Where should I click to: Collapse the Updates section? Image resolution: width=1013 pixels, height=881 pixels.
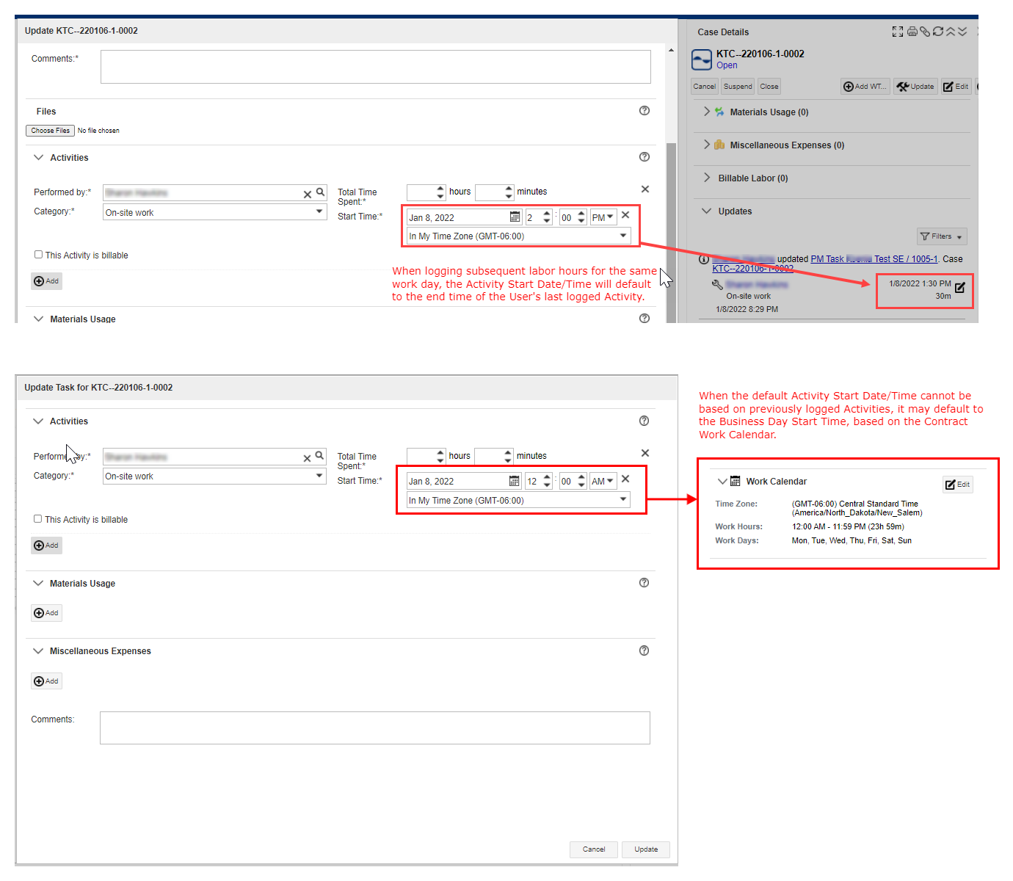pos(707,211)
